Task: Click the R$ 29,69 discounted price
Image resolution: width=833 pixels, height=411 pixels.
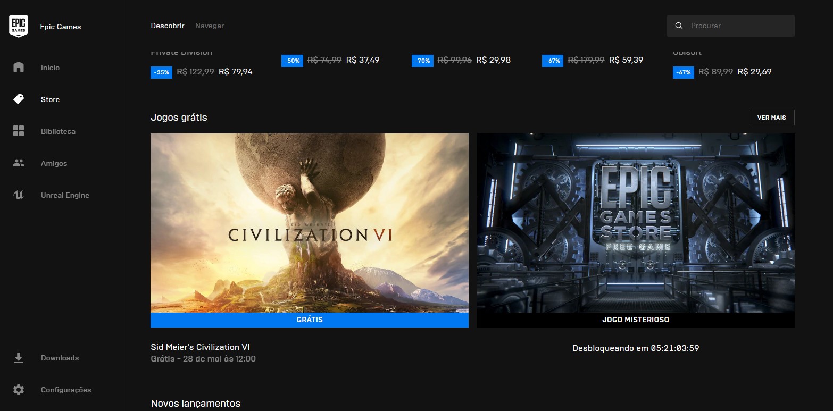Action: click(x=754, y=71)
